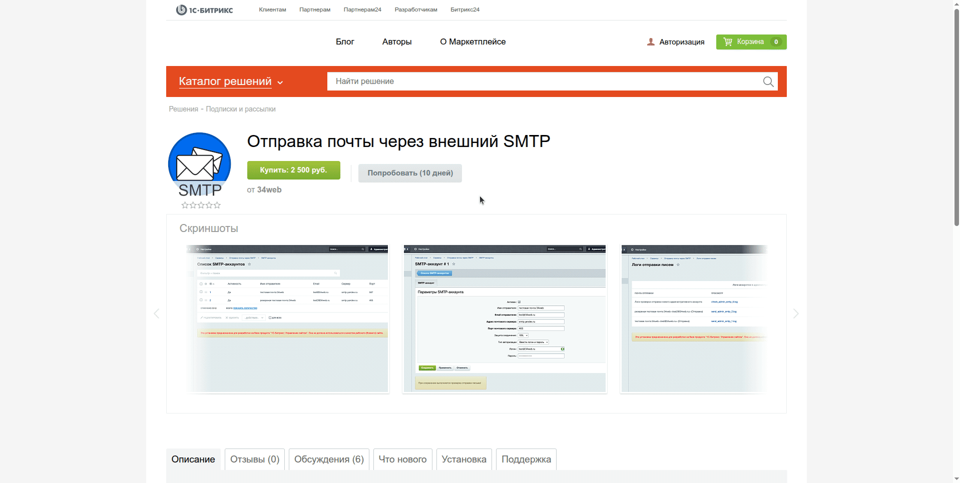
Task: Click the user authorization icon
Action: pyautogui.click(x=651, y=42)
